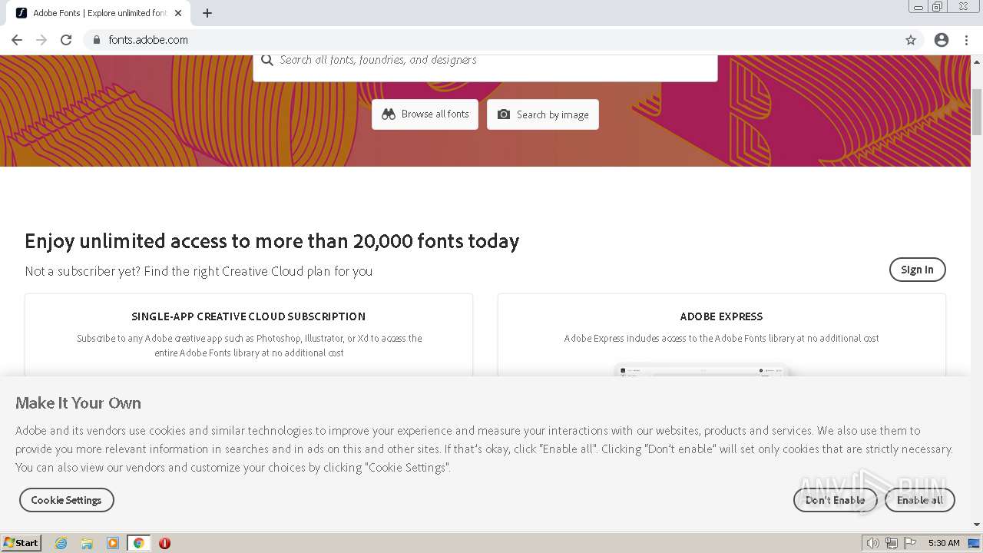The image size is (983, 553).
Task: Click the font search magnifier icon
Action: point(267,60)
